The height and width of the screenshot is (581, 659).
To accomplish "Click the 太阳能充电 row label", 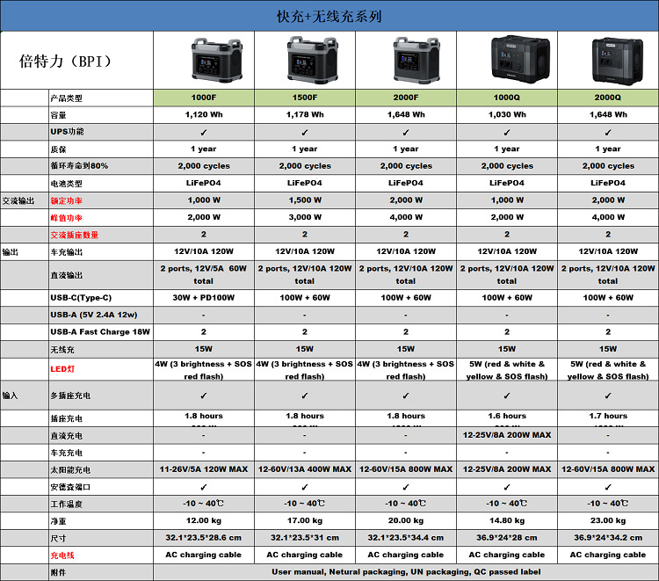I will (x=70, y=470).
